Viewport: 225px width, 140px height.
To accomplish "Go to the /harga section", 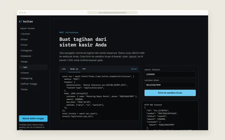I will point(24,62).
